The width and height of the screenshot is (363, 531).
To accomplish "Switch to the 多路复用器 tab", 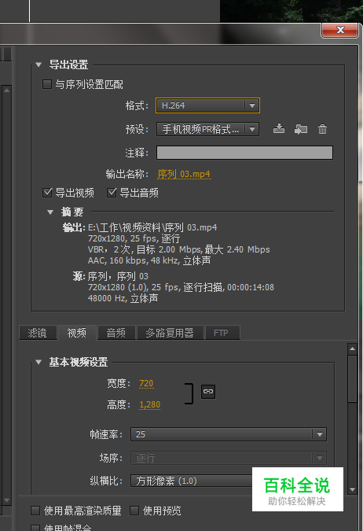I will [x=170, y=333].
